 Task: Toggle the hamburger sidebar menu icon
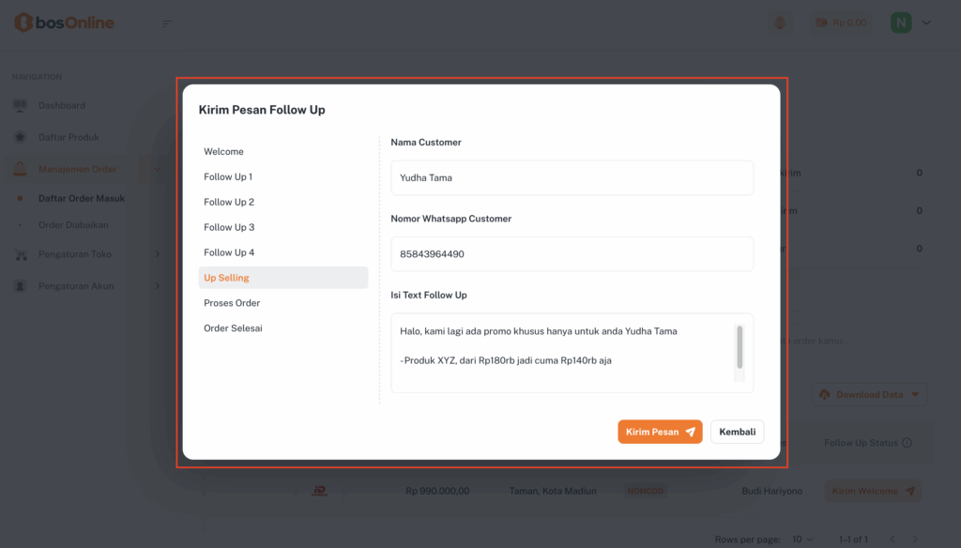(x=167, y=23)
